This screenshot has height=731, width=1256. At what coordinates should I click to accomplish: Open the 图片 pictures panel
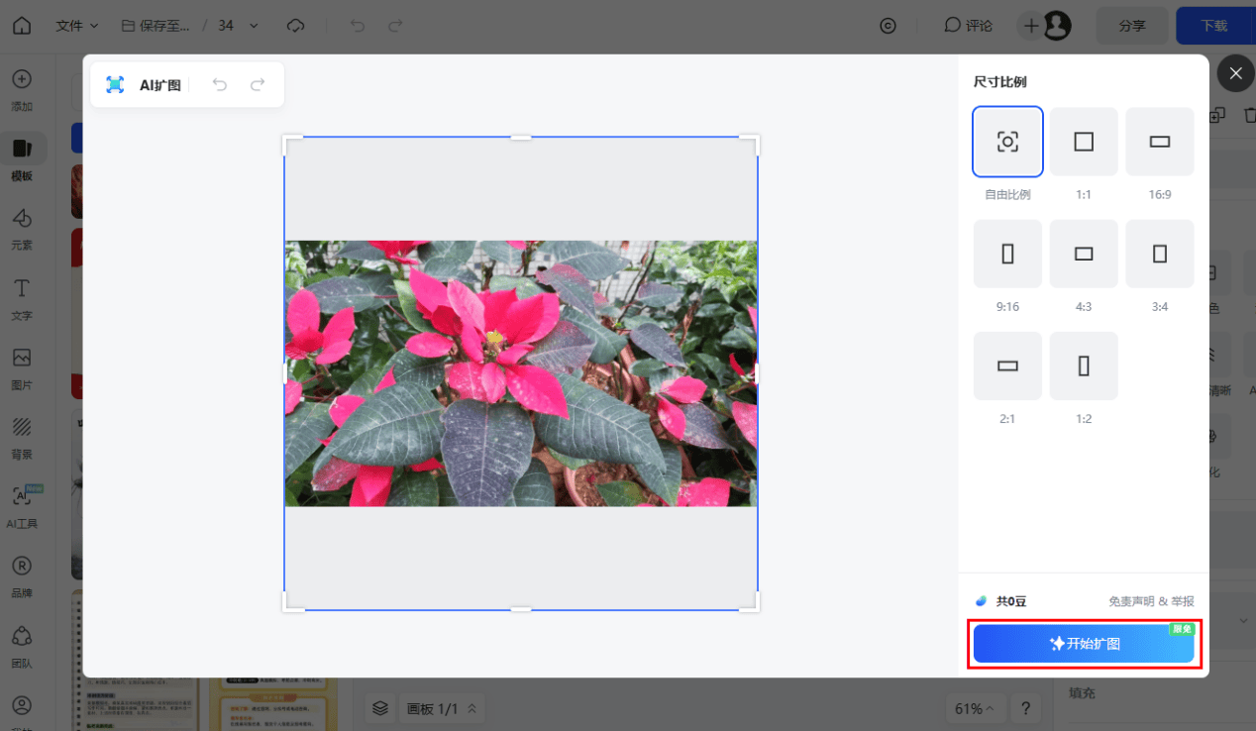click(22, 367)
